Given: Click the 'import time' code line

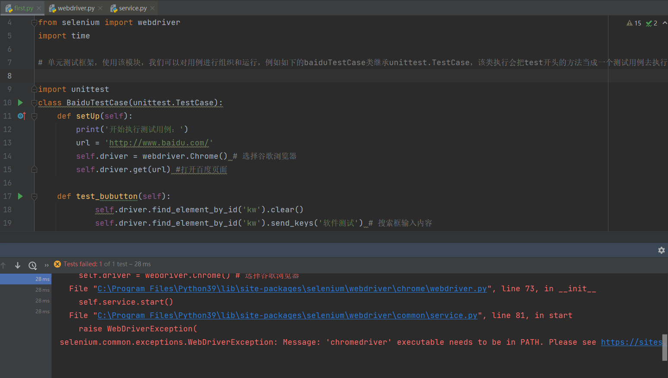Looking at the screenshot, I should 64,36.
